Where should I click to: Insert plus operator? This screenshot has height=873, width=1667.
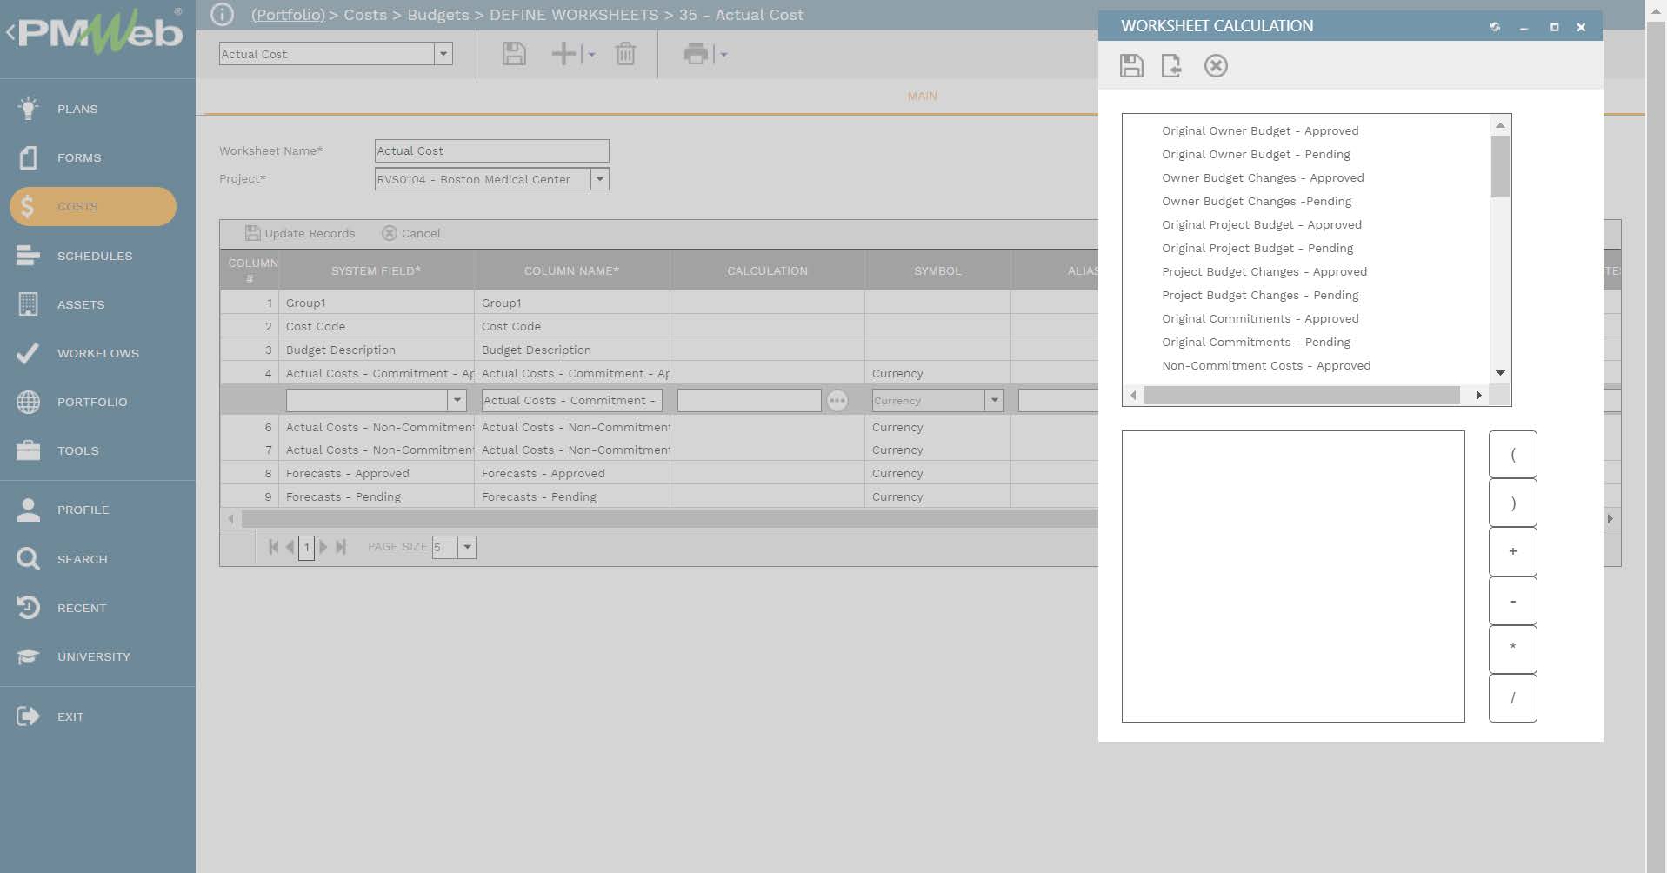pos(1512,551)
